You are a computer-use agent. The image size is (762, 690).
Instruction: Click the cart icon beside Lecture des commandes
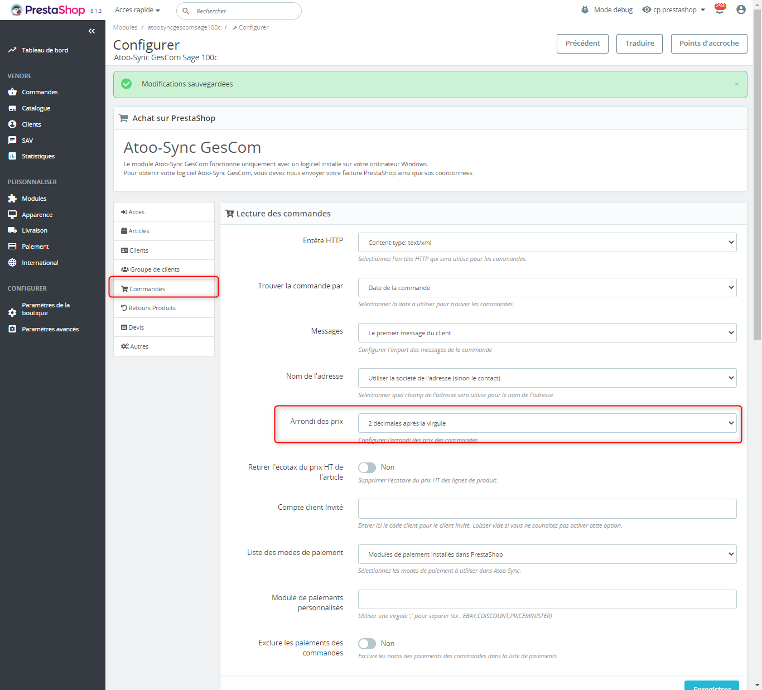[229, 214]
